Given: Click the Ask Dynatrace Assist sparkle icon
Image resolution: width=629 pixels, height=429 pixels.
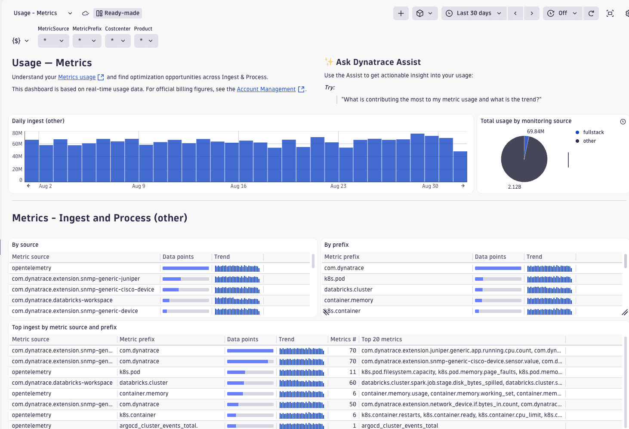Looking at the screenshot, I should pos(329,62).
